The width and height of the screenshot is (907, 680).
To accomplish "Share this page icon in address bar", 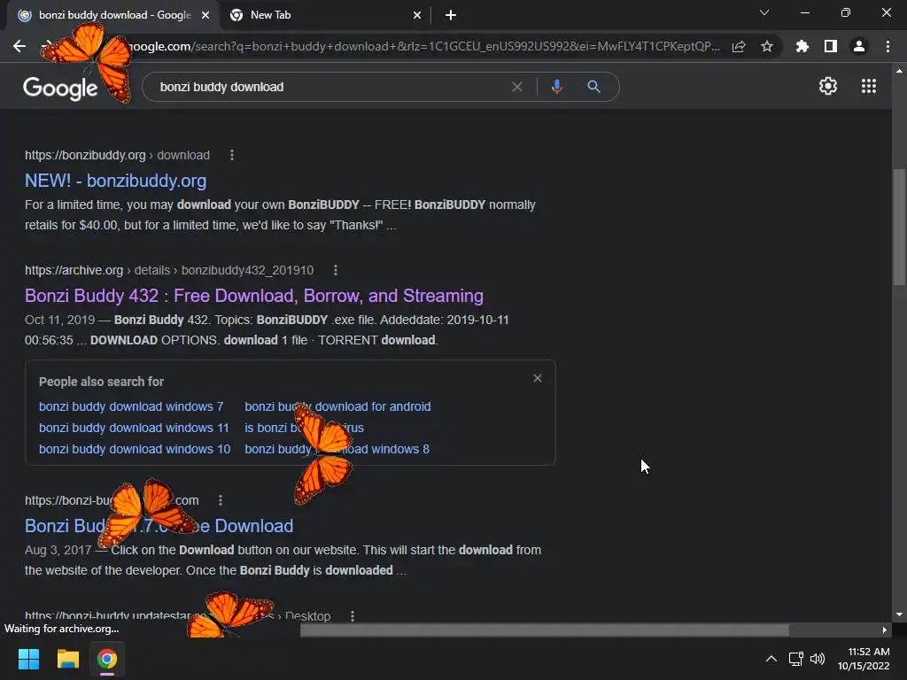I will (x=739, y=46).
